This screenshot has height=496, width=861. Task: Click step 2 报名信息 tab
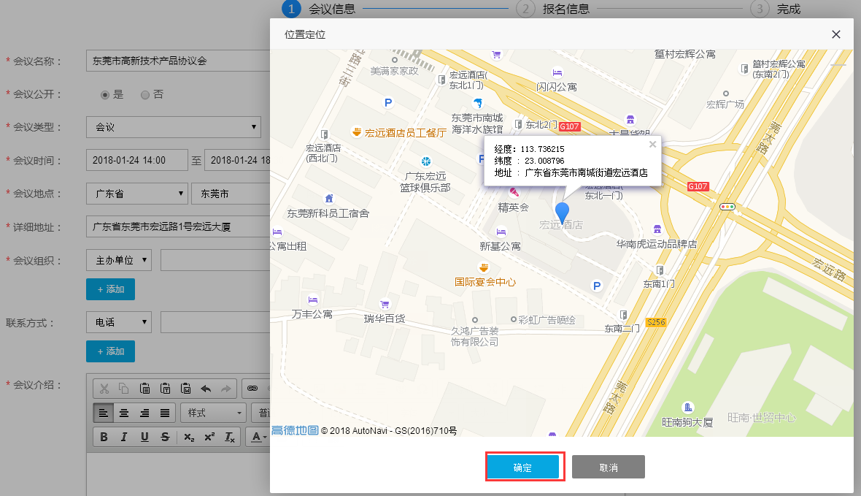[x=553, y=9]
